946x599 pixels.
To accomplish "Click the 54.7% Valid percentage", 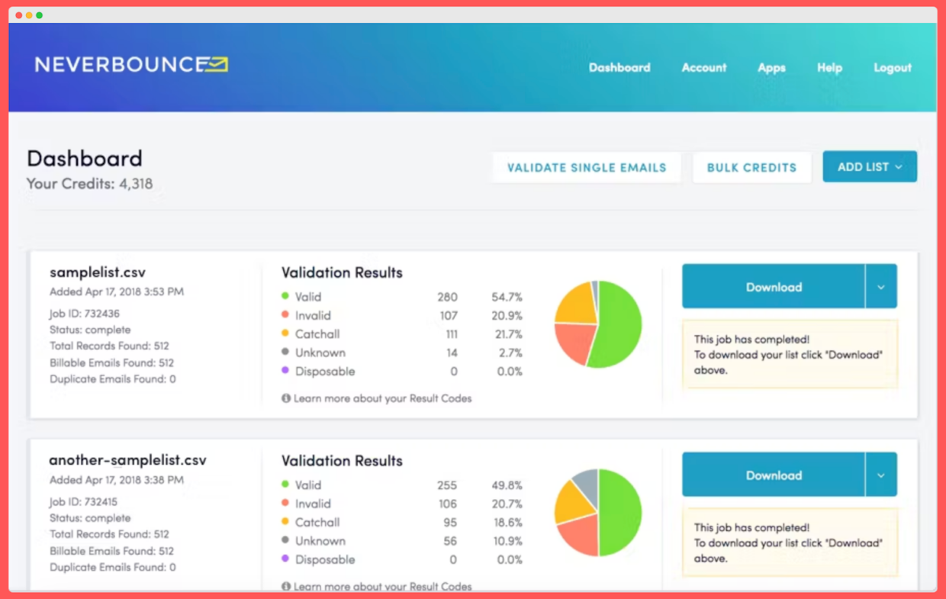I will 507,297.
